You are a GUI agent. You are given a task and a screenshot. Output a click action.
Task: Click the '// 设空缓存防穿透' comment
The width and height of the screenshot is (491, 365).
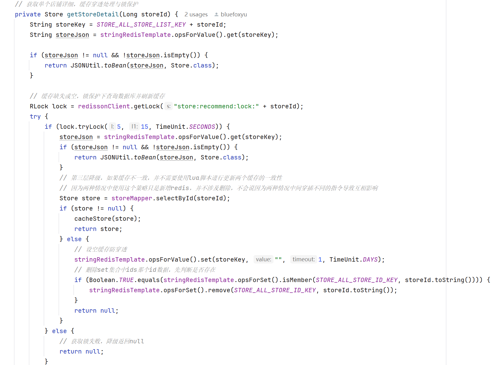click(x=101, y=249)
